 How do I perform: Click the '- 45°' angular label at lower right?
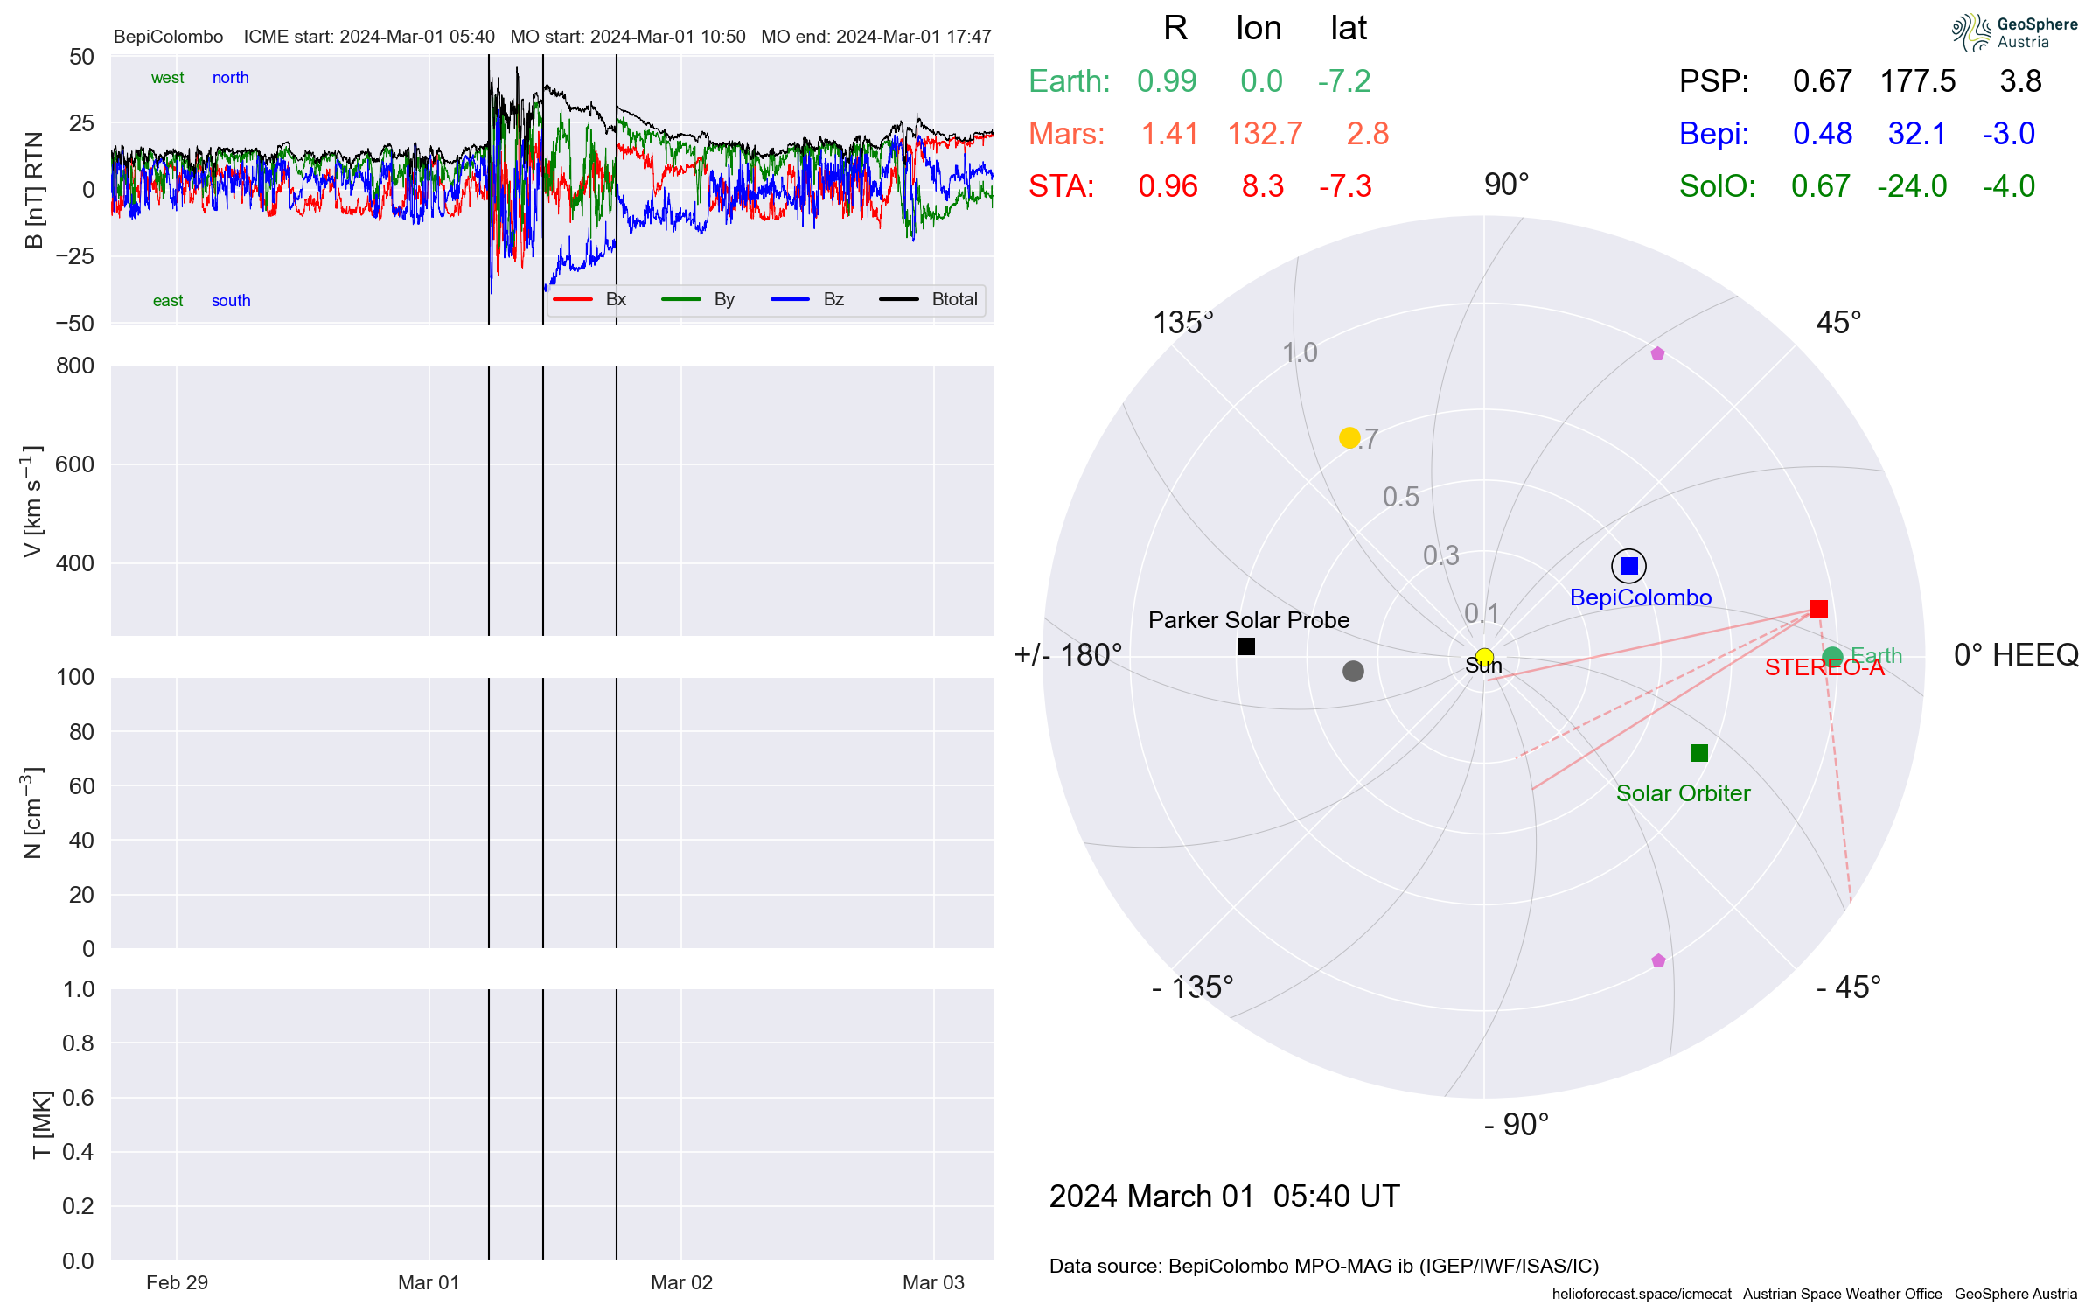[x=1848, y=987]
